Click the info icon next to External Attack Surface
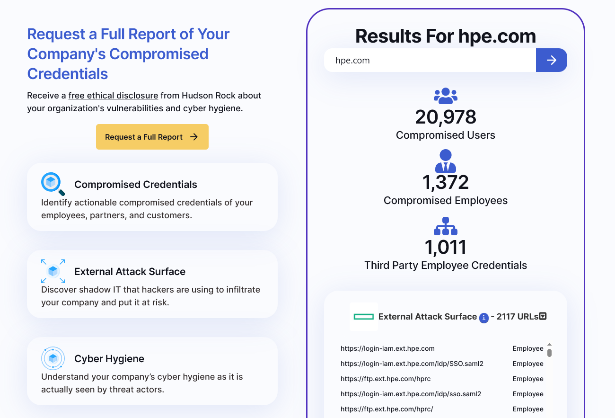Image resolution: width=615 pixels, height=418 pixels. 483,318
